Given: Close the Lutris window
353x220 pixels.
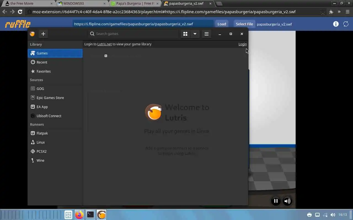Looking at the screenshot, I should [x=242, y=34].
